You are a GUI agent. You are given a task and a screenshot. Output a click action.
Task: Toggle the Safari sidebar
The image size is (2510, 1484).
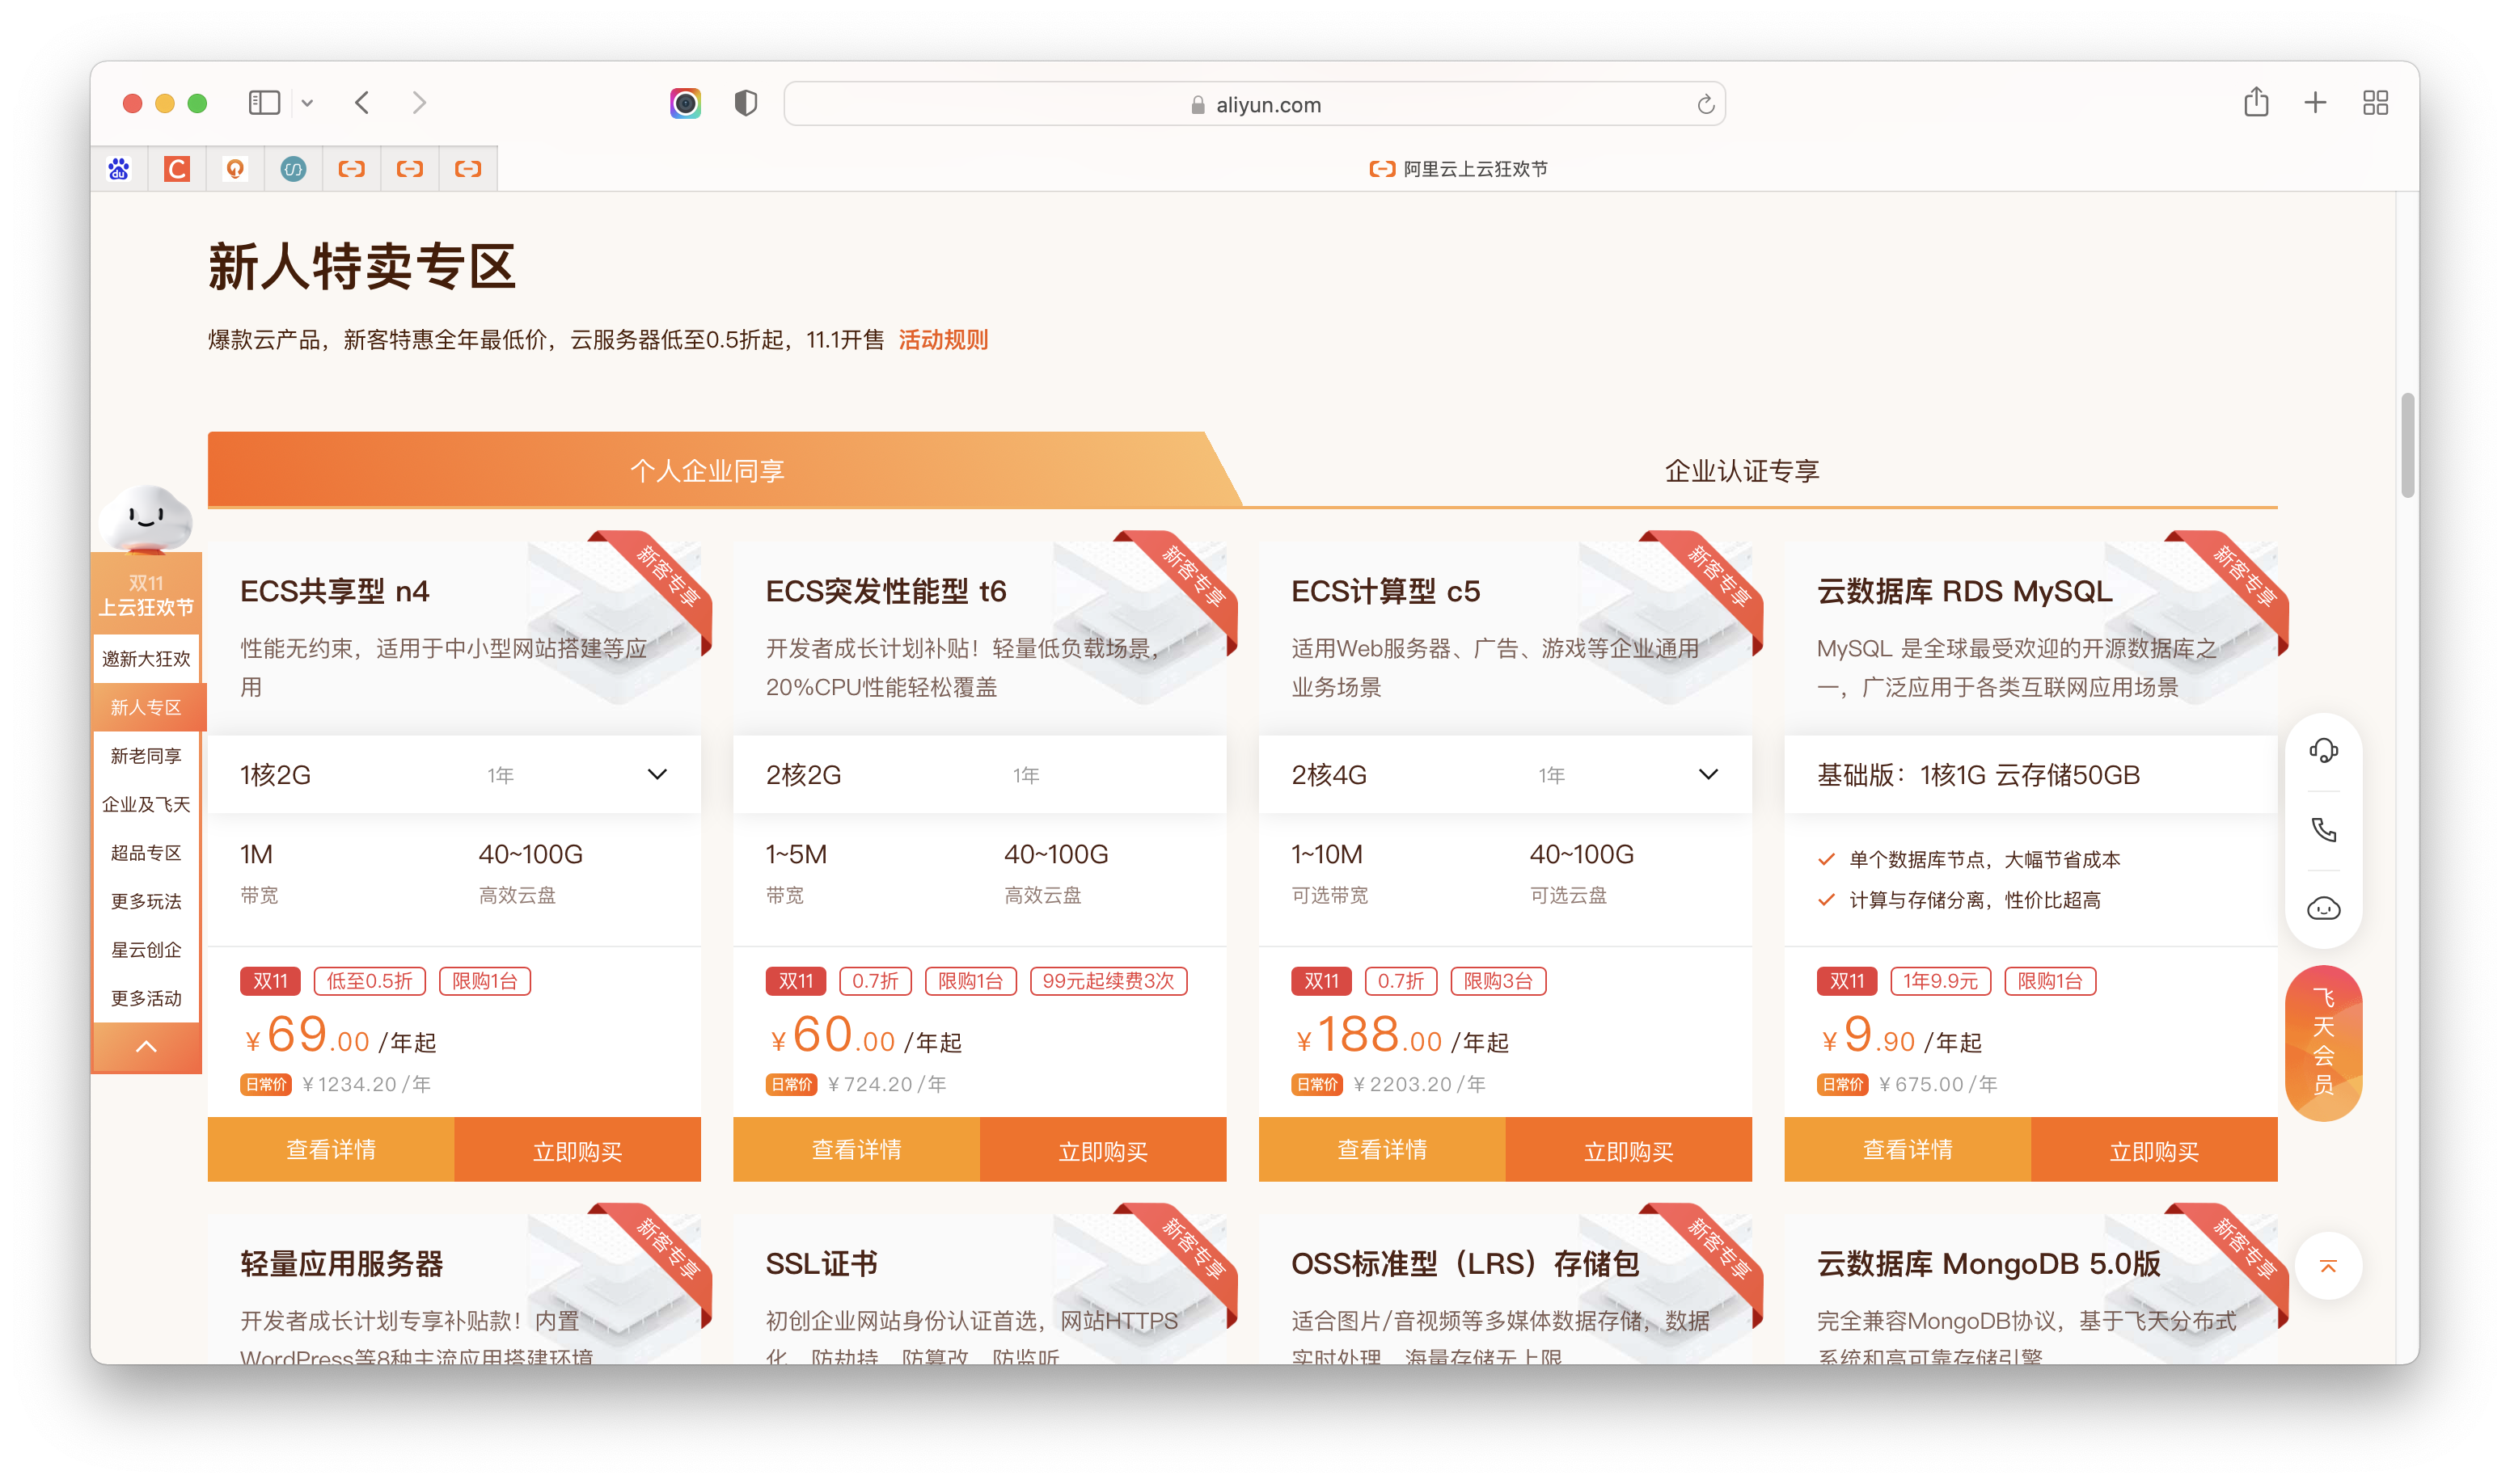click(x=264, y=103)
